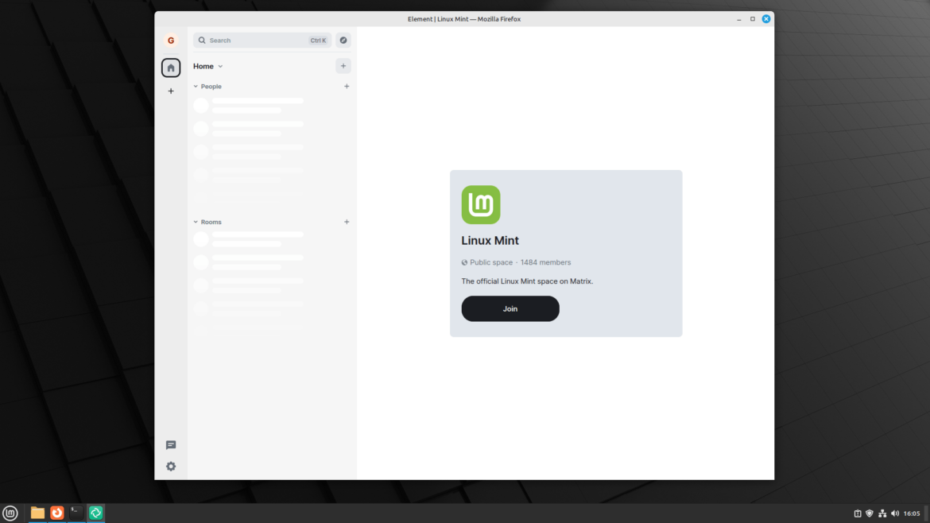This screenshot has height=523, width=930.
Task: Click the volume icon in the system tray
Action: point(894,513)
